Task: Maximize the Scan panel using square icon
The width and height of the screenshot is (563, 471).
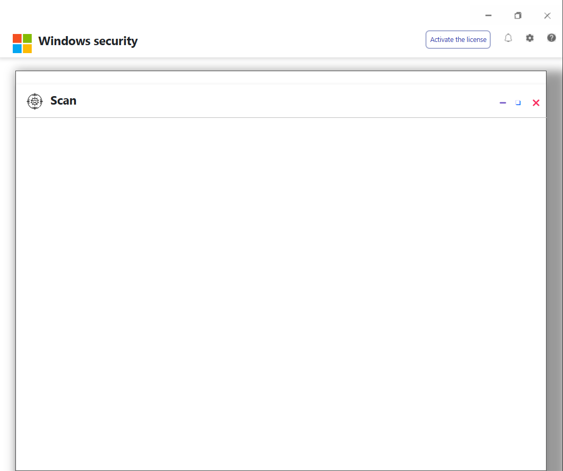Action: [518, 103]
